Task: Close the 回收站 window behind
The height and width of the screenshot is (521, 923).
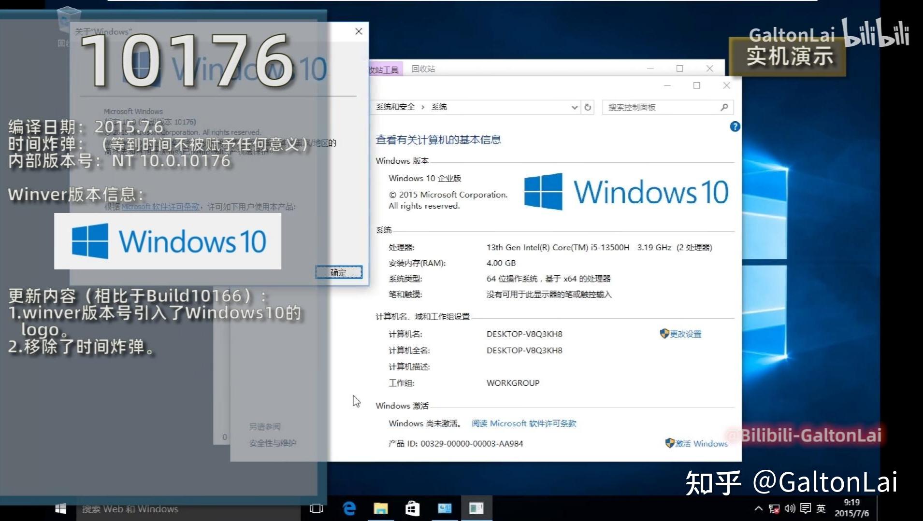Action: tap(709, 69)
